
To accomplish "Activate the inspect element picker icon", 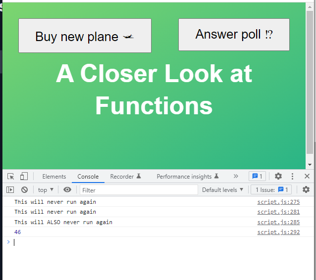I will tap(11, 176).
